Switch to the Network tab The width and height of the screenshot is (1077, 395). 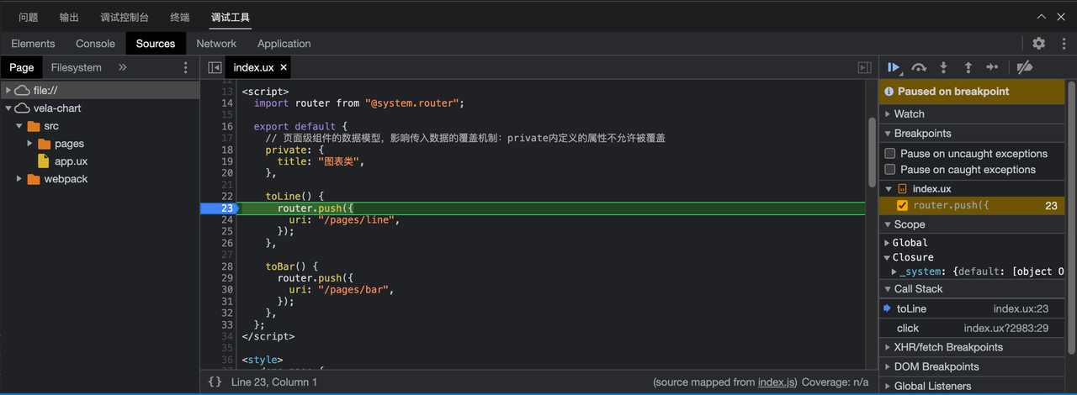pos(216,44)
